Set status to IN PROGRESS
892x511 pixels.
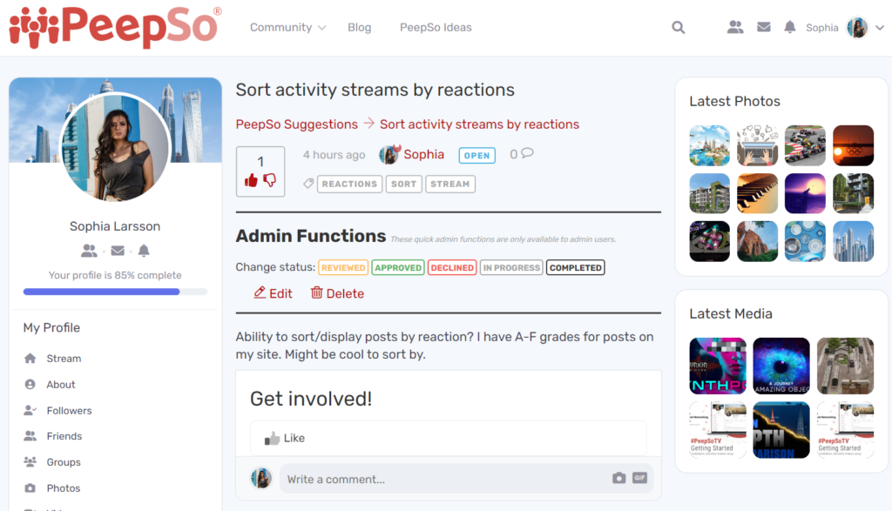coord(511,268)
